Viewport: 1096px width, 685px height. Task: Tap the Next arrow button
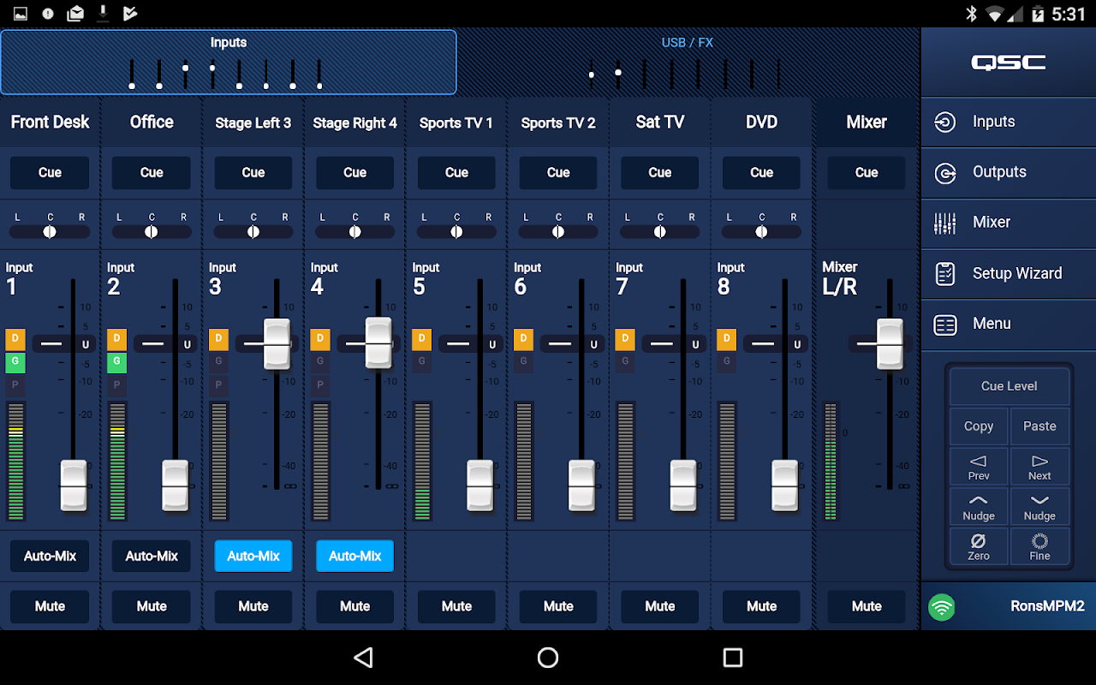click(x=1039, y=468)
